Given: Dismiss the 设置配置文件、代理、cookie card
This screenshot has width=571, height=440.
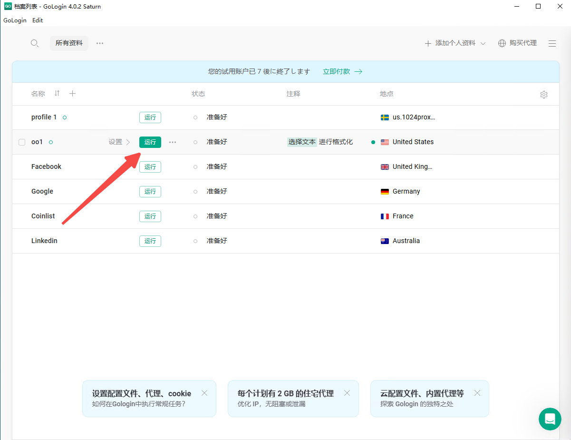Looking at the screenshot, I should (x=204, y=393).
